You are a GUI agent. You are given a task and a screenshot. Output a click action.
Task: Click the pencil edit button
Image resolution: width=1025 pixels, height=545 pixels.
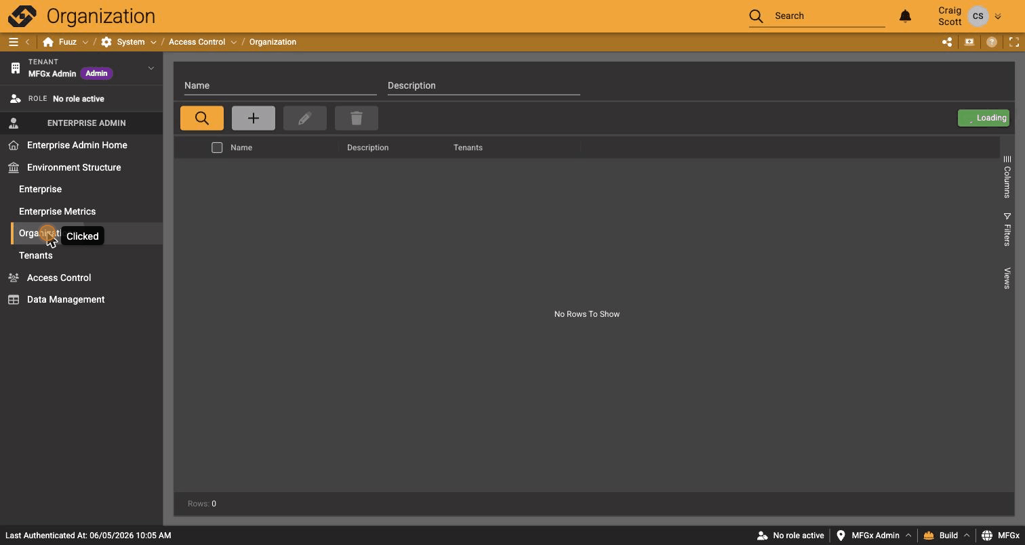(305, 118)
